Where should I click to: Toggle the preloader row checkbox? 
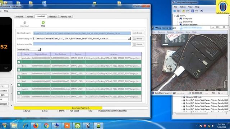click(19, 58)
